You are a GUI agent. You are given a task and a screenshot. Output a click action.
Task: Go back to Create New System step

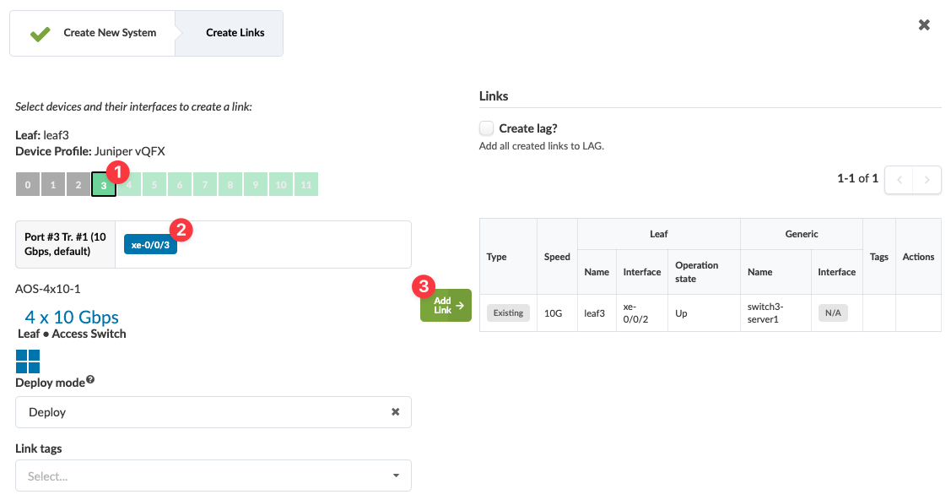coord(93,33)
